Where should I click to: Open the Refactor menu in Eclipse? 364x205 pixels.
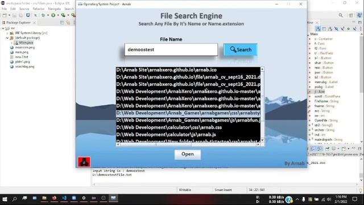coord(39,9)
